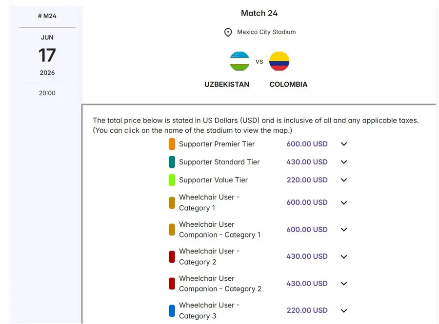
Task: Click the #M24 match number label
Action: click(47, 16)
